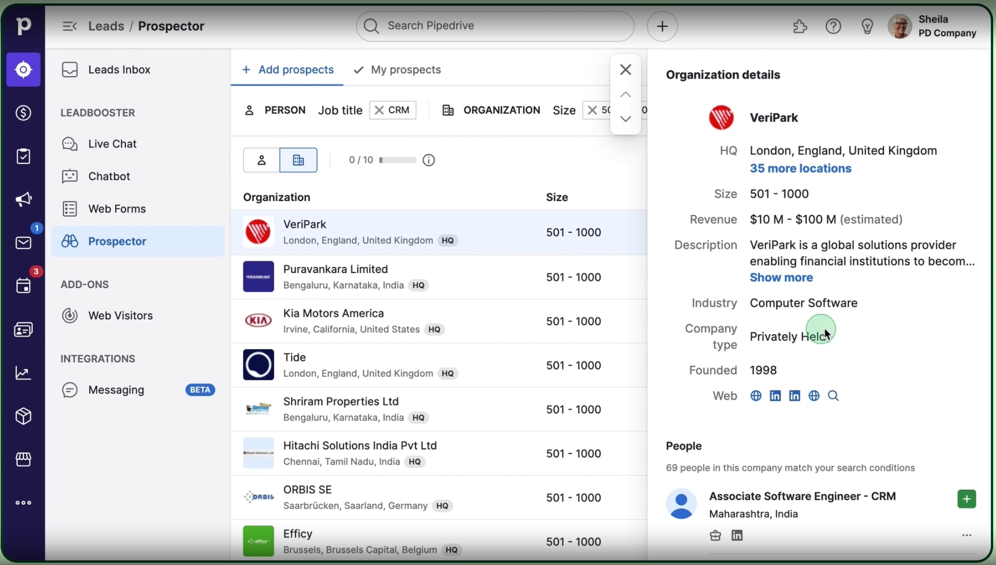Remove the CRM job title filter
The height and width of the screenshot is (565, 996).
(379, 111)
